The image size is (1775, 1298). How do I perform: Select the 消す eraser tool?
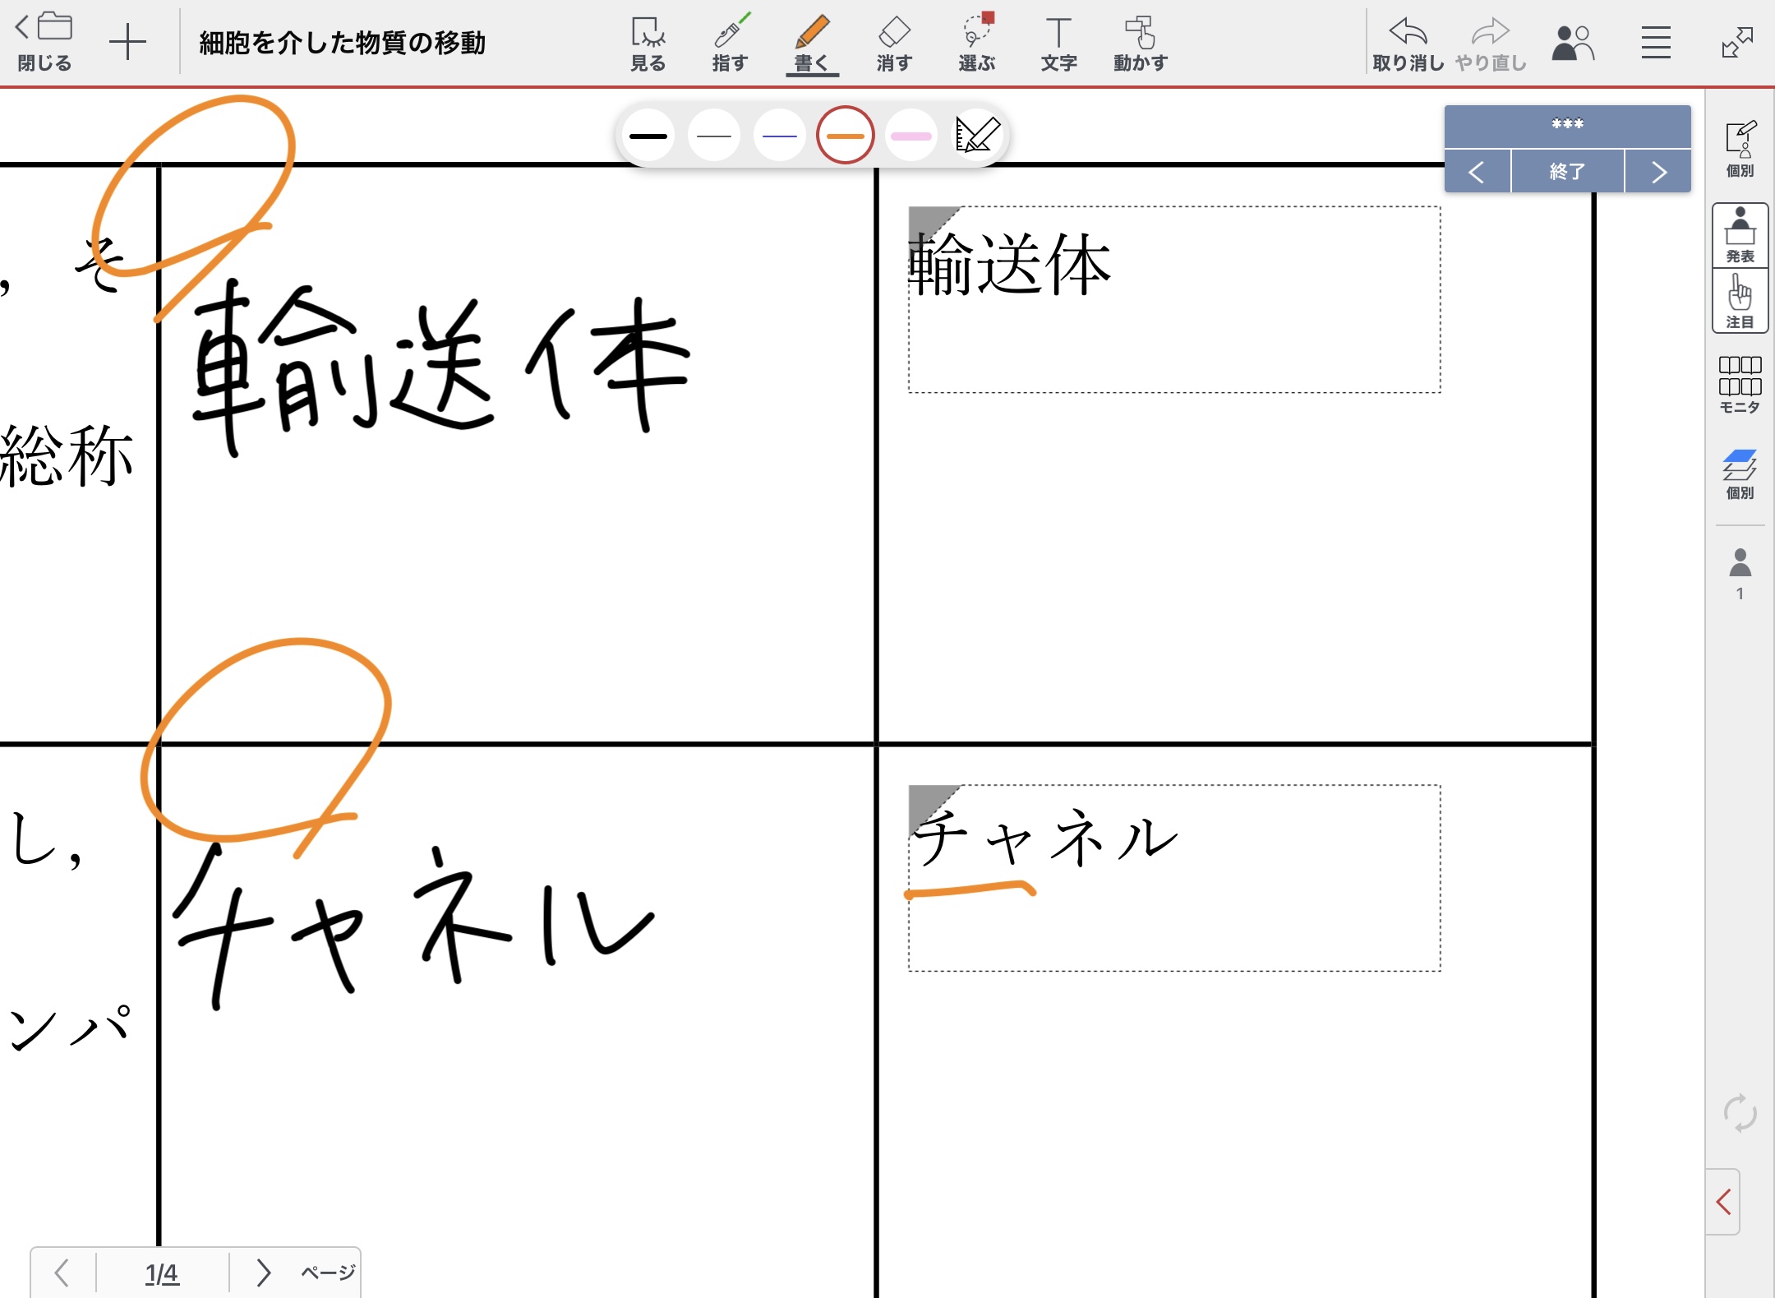[894, 43]
